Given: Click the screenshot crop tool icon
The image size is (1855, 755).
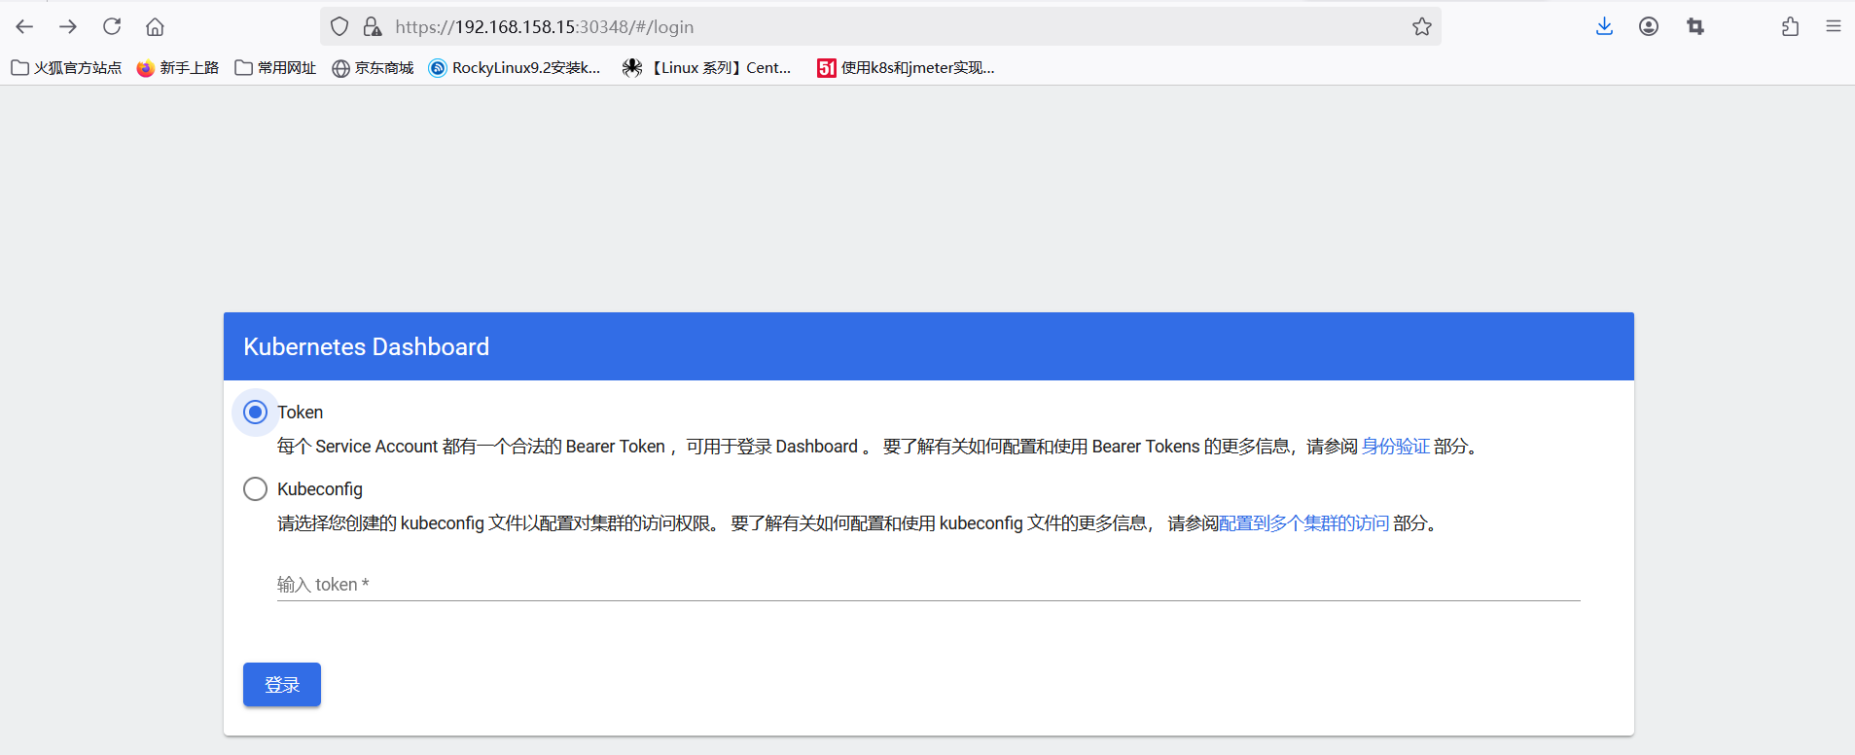Looking at the screenshot, I should tap(1695, 26).
